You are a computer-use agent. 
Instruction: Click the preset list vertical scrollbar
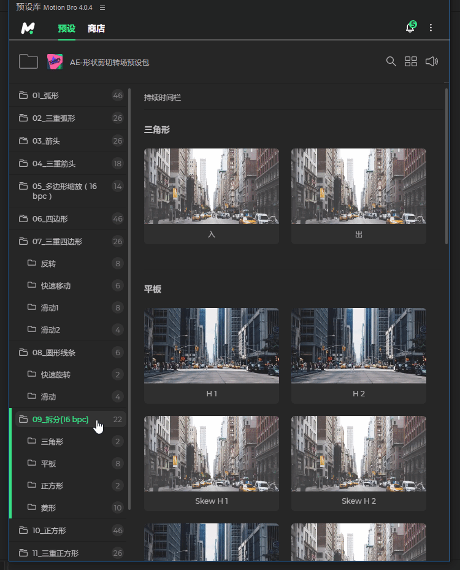[446, 166]
